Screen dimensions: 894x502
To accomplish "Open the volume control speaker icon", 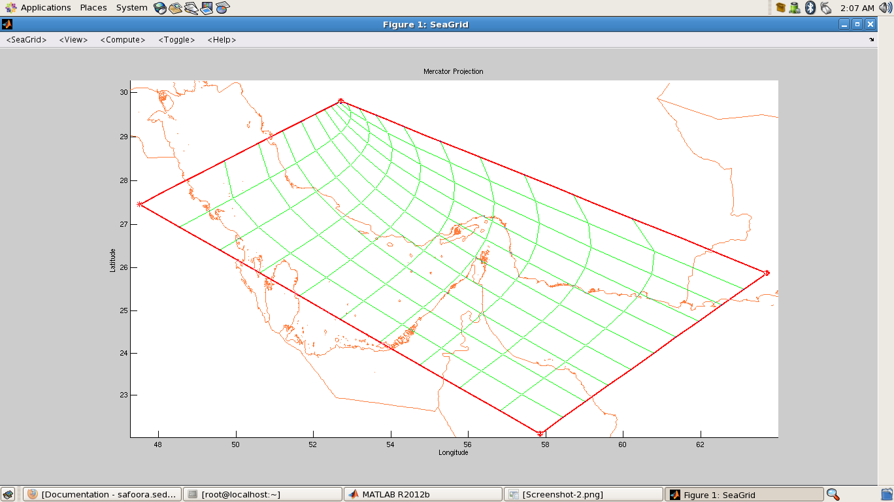I will [x=886, y=8].
